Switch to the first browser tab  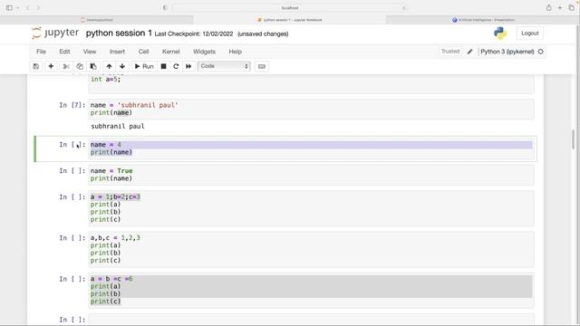[x=97, y=20]
